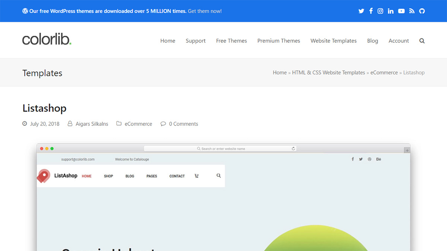Click the folder icon beside eCommerce category
This screenshot has width=447, height=251.
pyautogui.click(x=119, y=123)
